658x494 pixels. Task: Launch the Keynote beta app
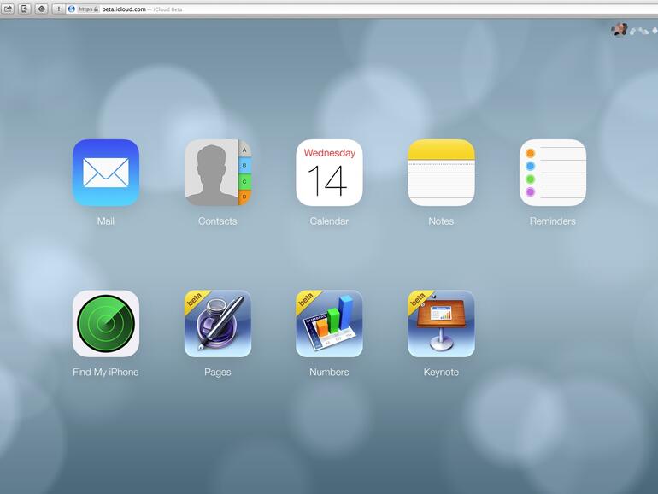point(441,324)
